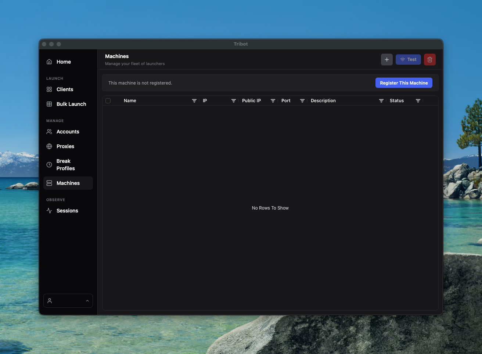
Task: Select Machines in the sidebar
Action: click(x=68, y=183)
